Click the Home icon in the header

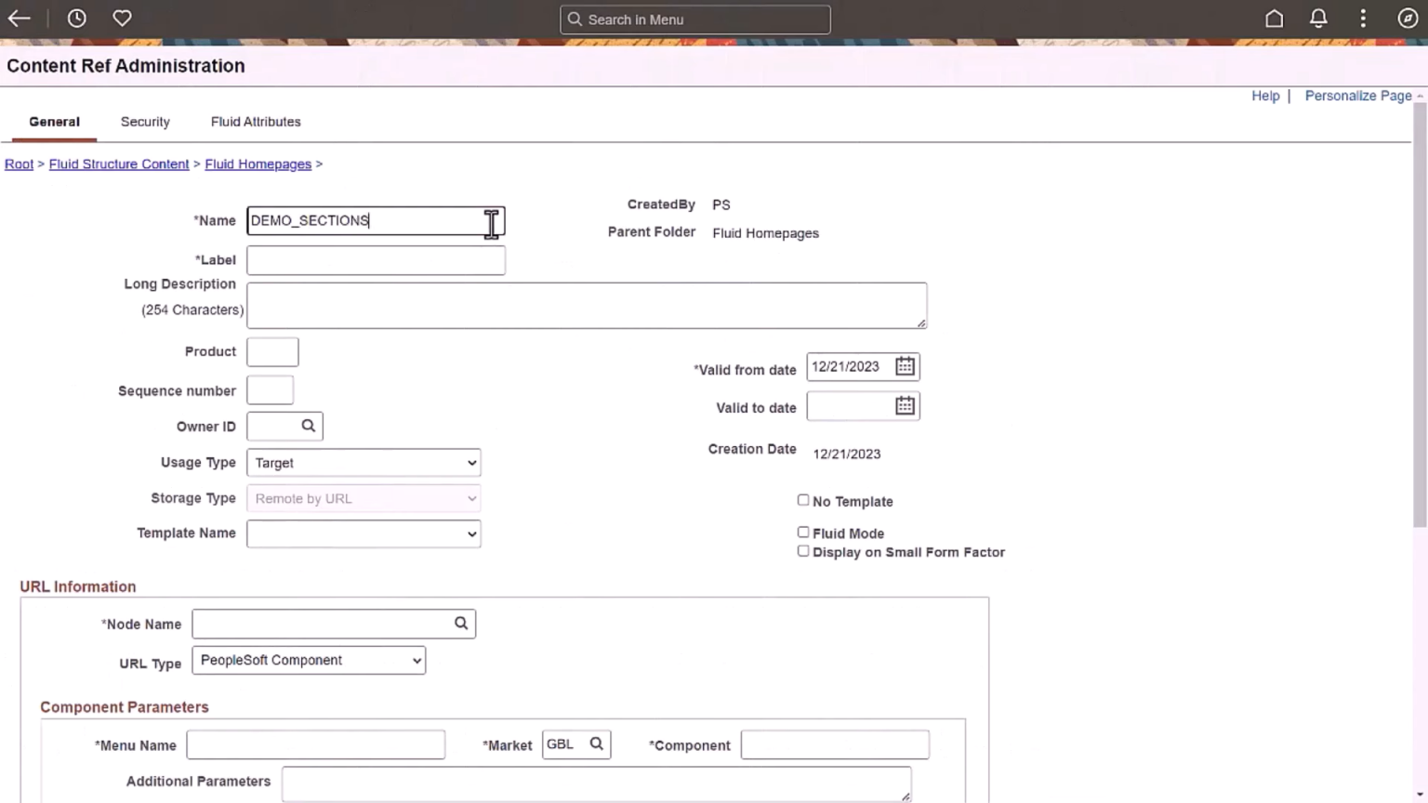pos(1274,19)
